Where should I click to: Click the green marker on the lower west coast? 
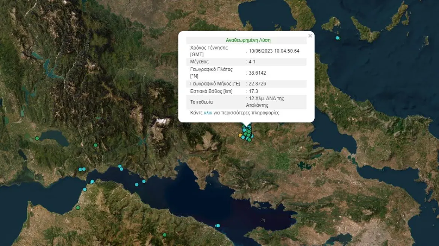(78, 207)
